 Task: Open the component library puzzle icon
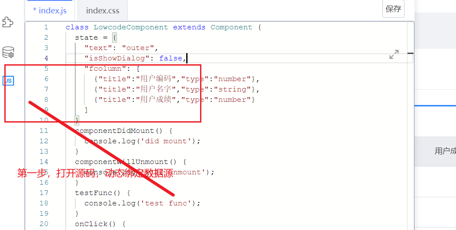coord(8,22)
